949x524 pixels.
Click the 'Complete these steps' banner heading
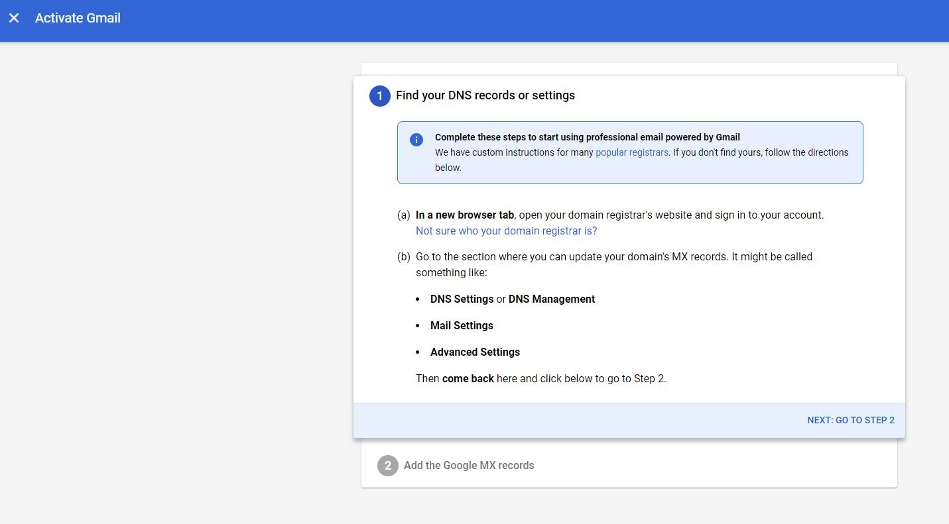[x=587, y=137]
